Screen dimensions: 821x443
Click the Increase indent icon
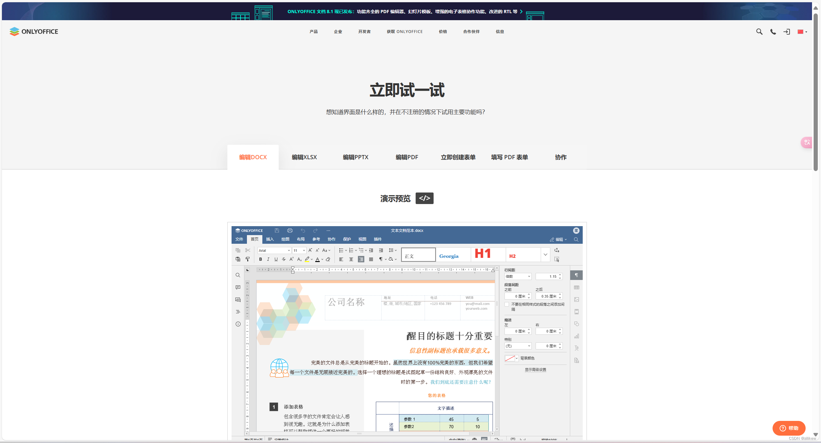click(381, 250)
